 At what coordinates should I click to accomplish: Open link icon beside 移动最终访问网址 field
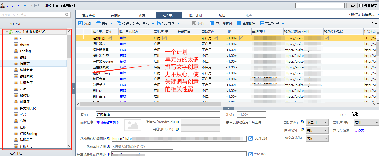[x=251, y=138]
